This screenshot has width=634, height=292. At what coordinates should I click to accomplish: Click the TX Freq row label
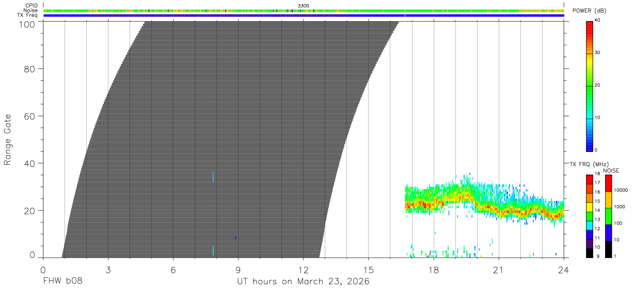(28, 15)
